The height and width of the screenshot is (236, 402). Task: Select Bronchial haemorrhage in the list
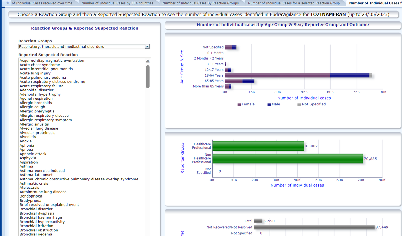41,217
